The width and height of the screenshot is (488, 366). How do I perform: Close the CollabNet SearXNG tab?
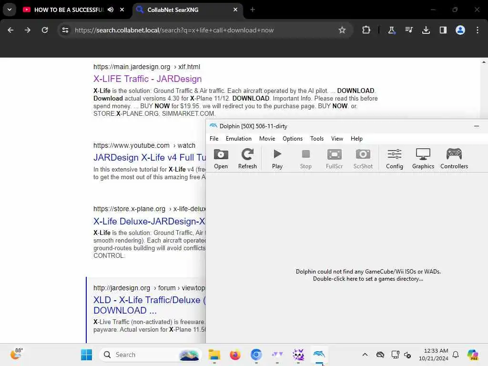(x=235, y=10)
